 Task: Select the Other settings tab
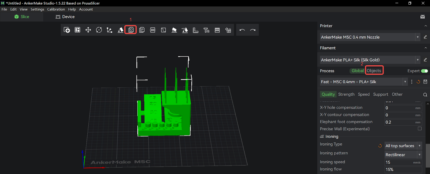click(397, 94)
